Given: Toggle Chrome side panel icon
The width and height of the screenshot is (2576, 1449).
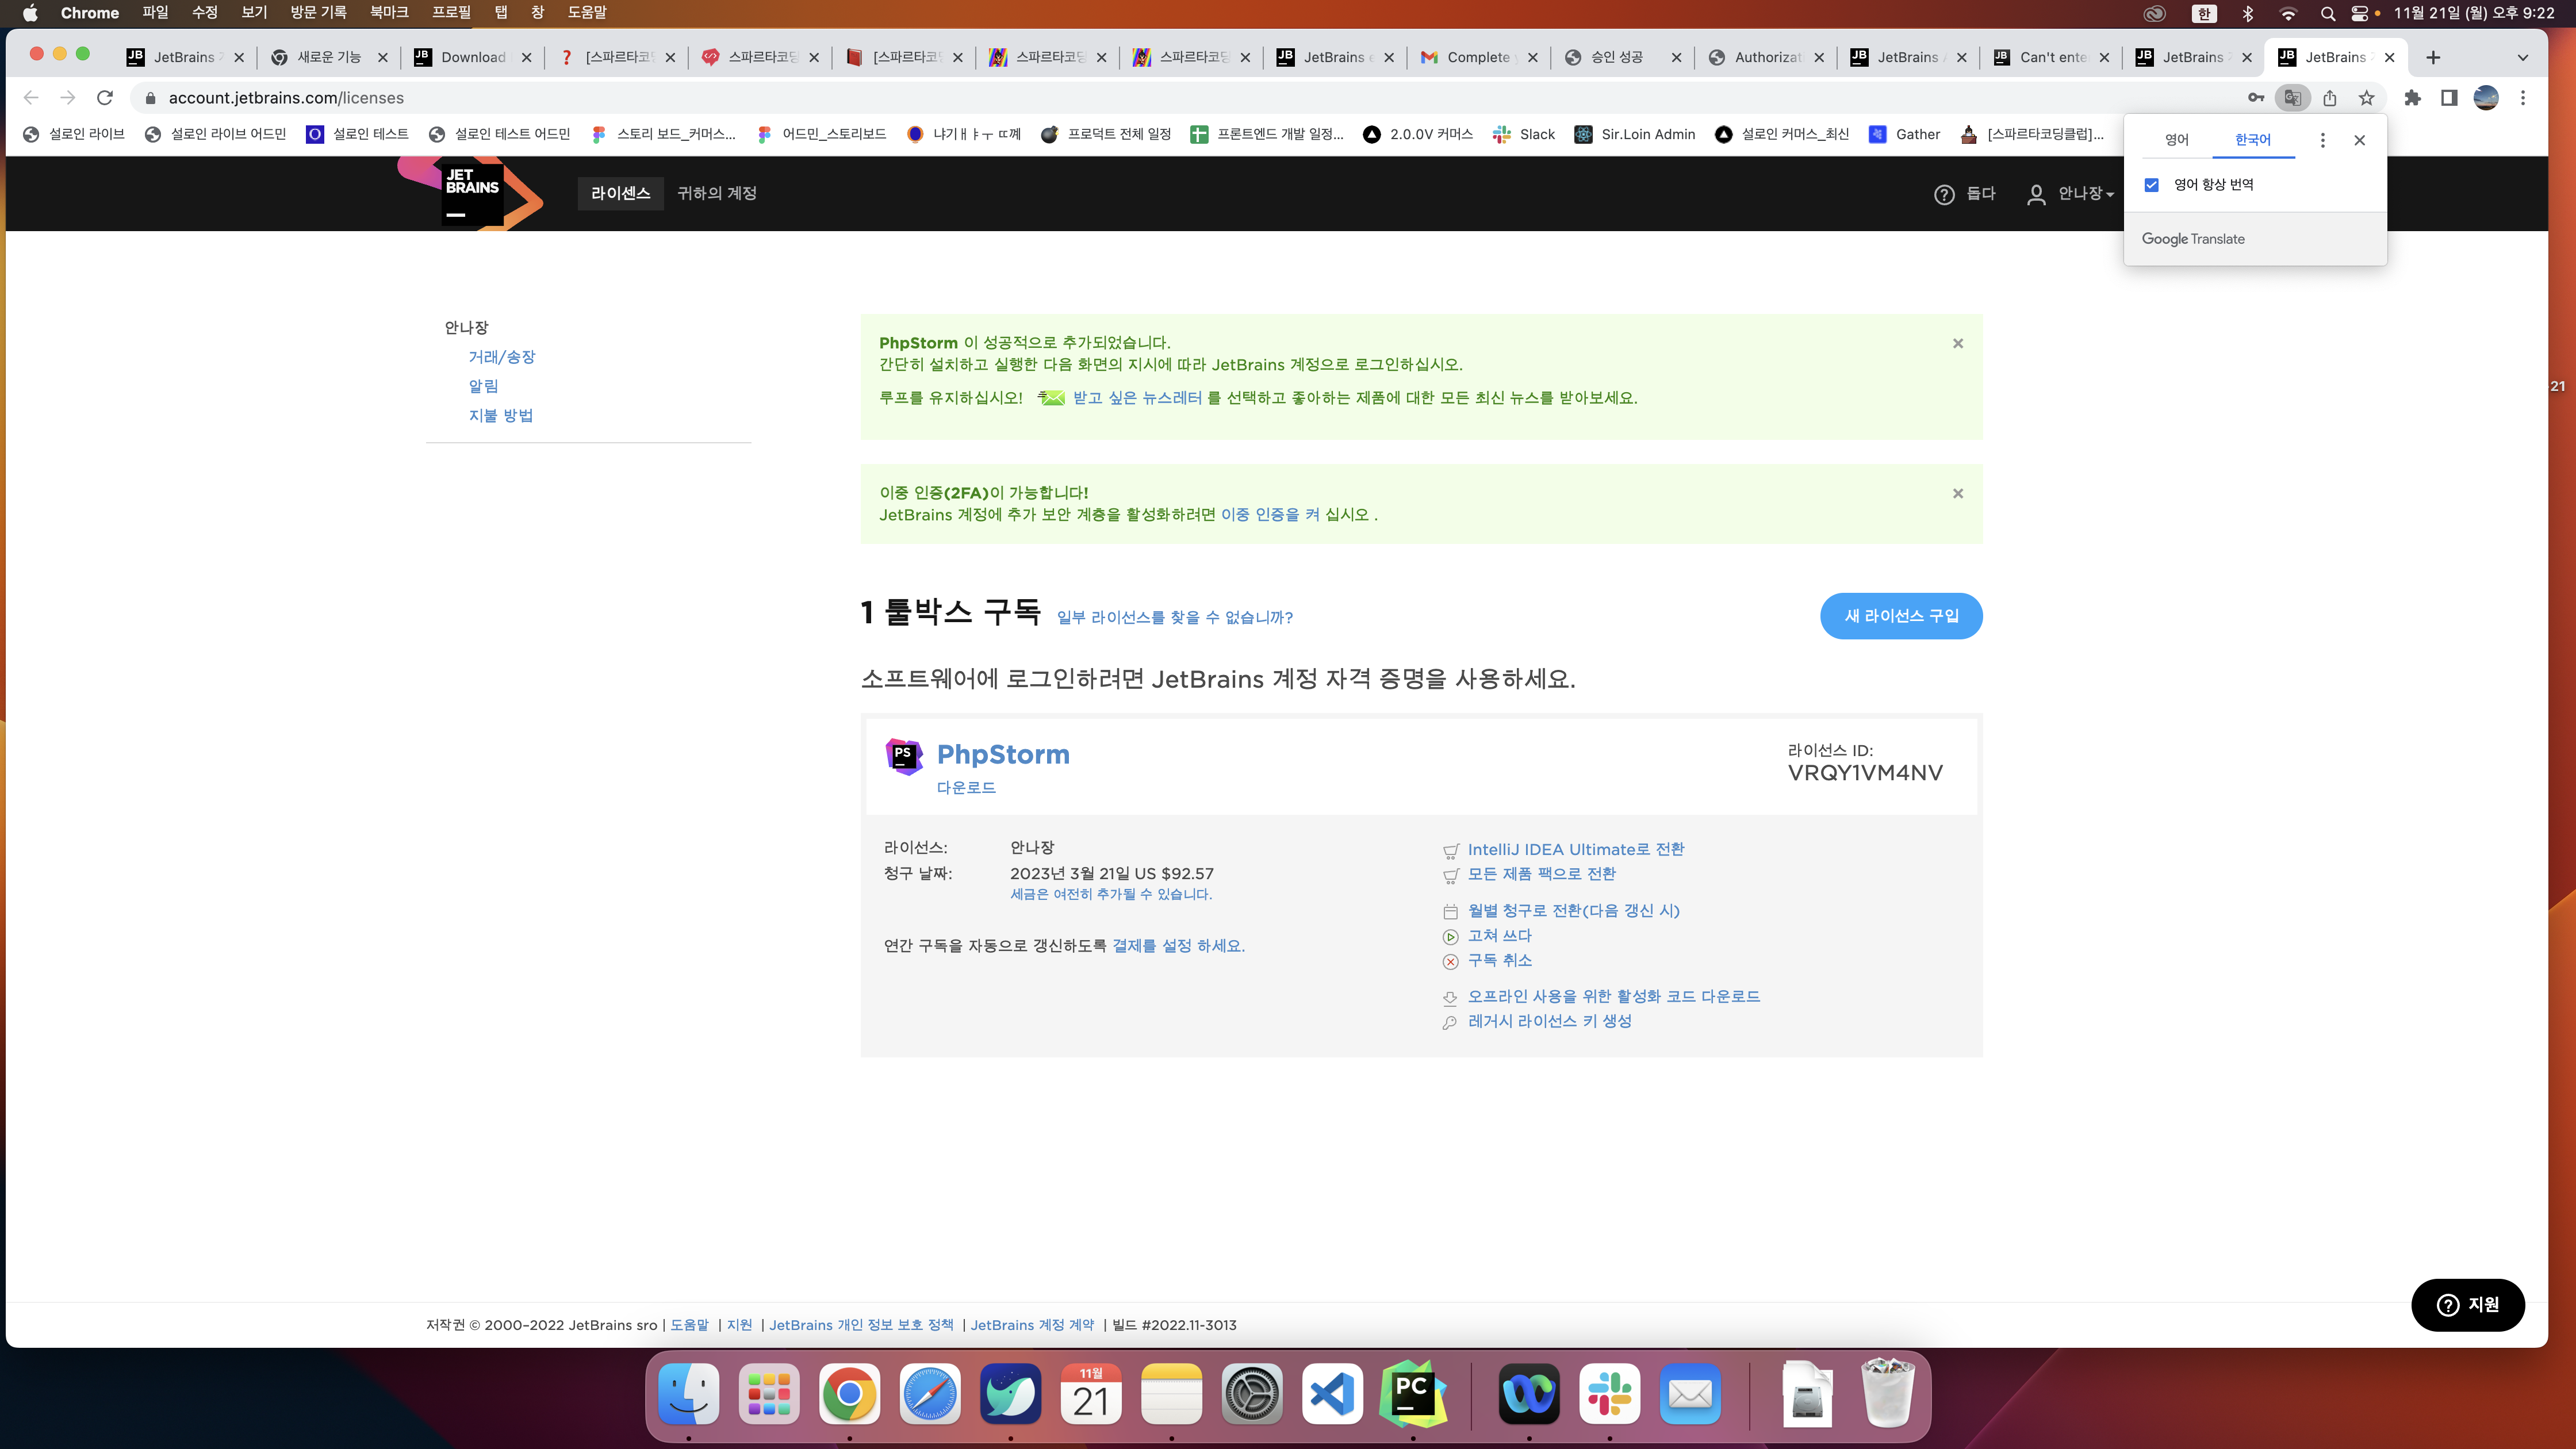Looking at the screenshot, I should point(2449,98).
